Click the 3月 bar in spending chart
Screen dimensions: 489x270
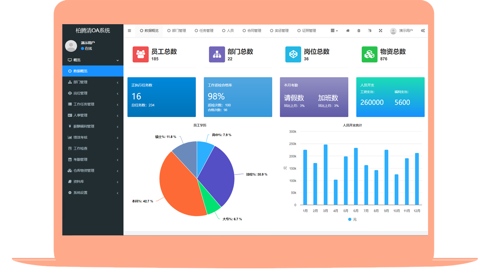pyautogui.click(x=326, y=175)
